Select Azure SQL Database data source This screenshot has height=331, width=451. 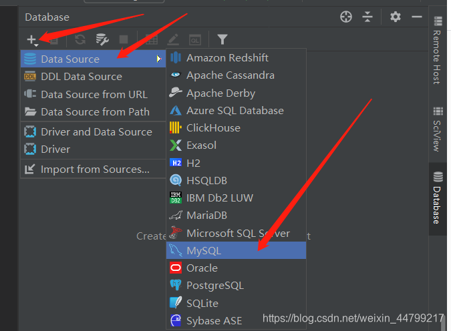pos(236,111)
